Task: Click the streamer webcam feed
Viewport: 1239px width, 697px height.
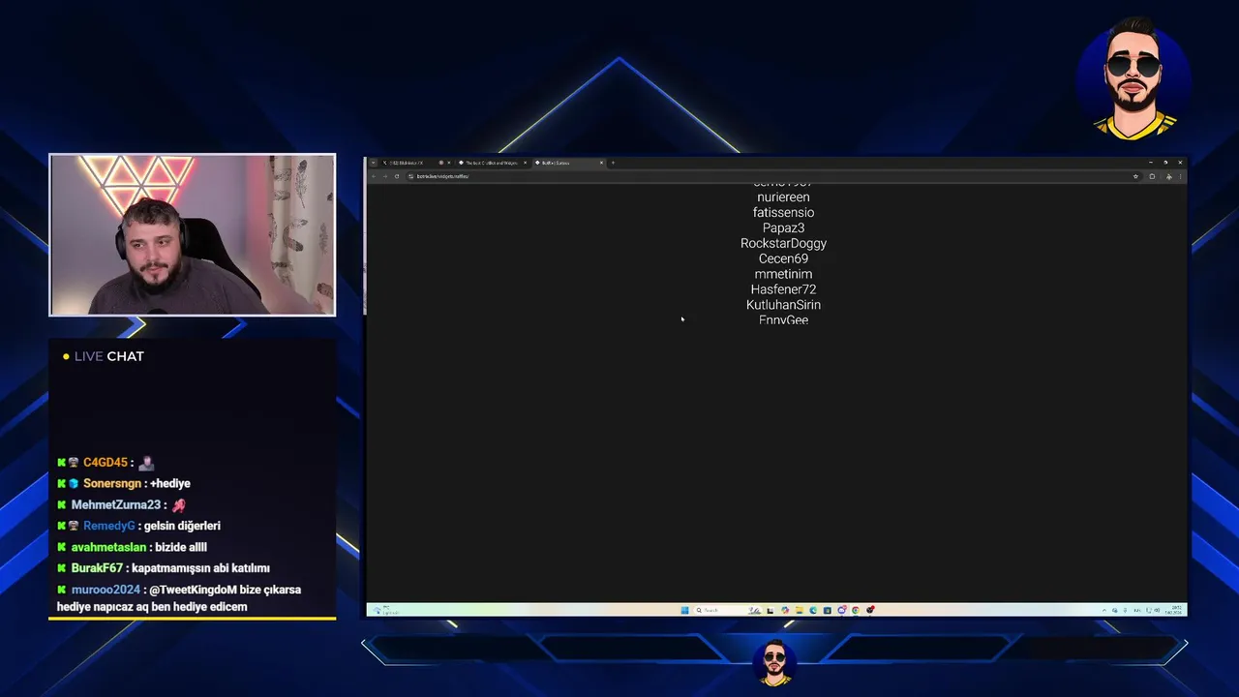Action: [193, 235]
